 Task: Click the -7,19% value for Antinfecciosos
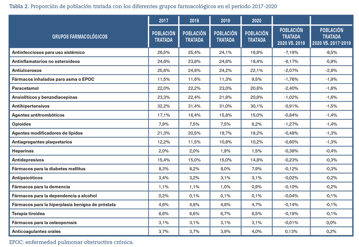(x=291, y=52)
